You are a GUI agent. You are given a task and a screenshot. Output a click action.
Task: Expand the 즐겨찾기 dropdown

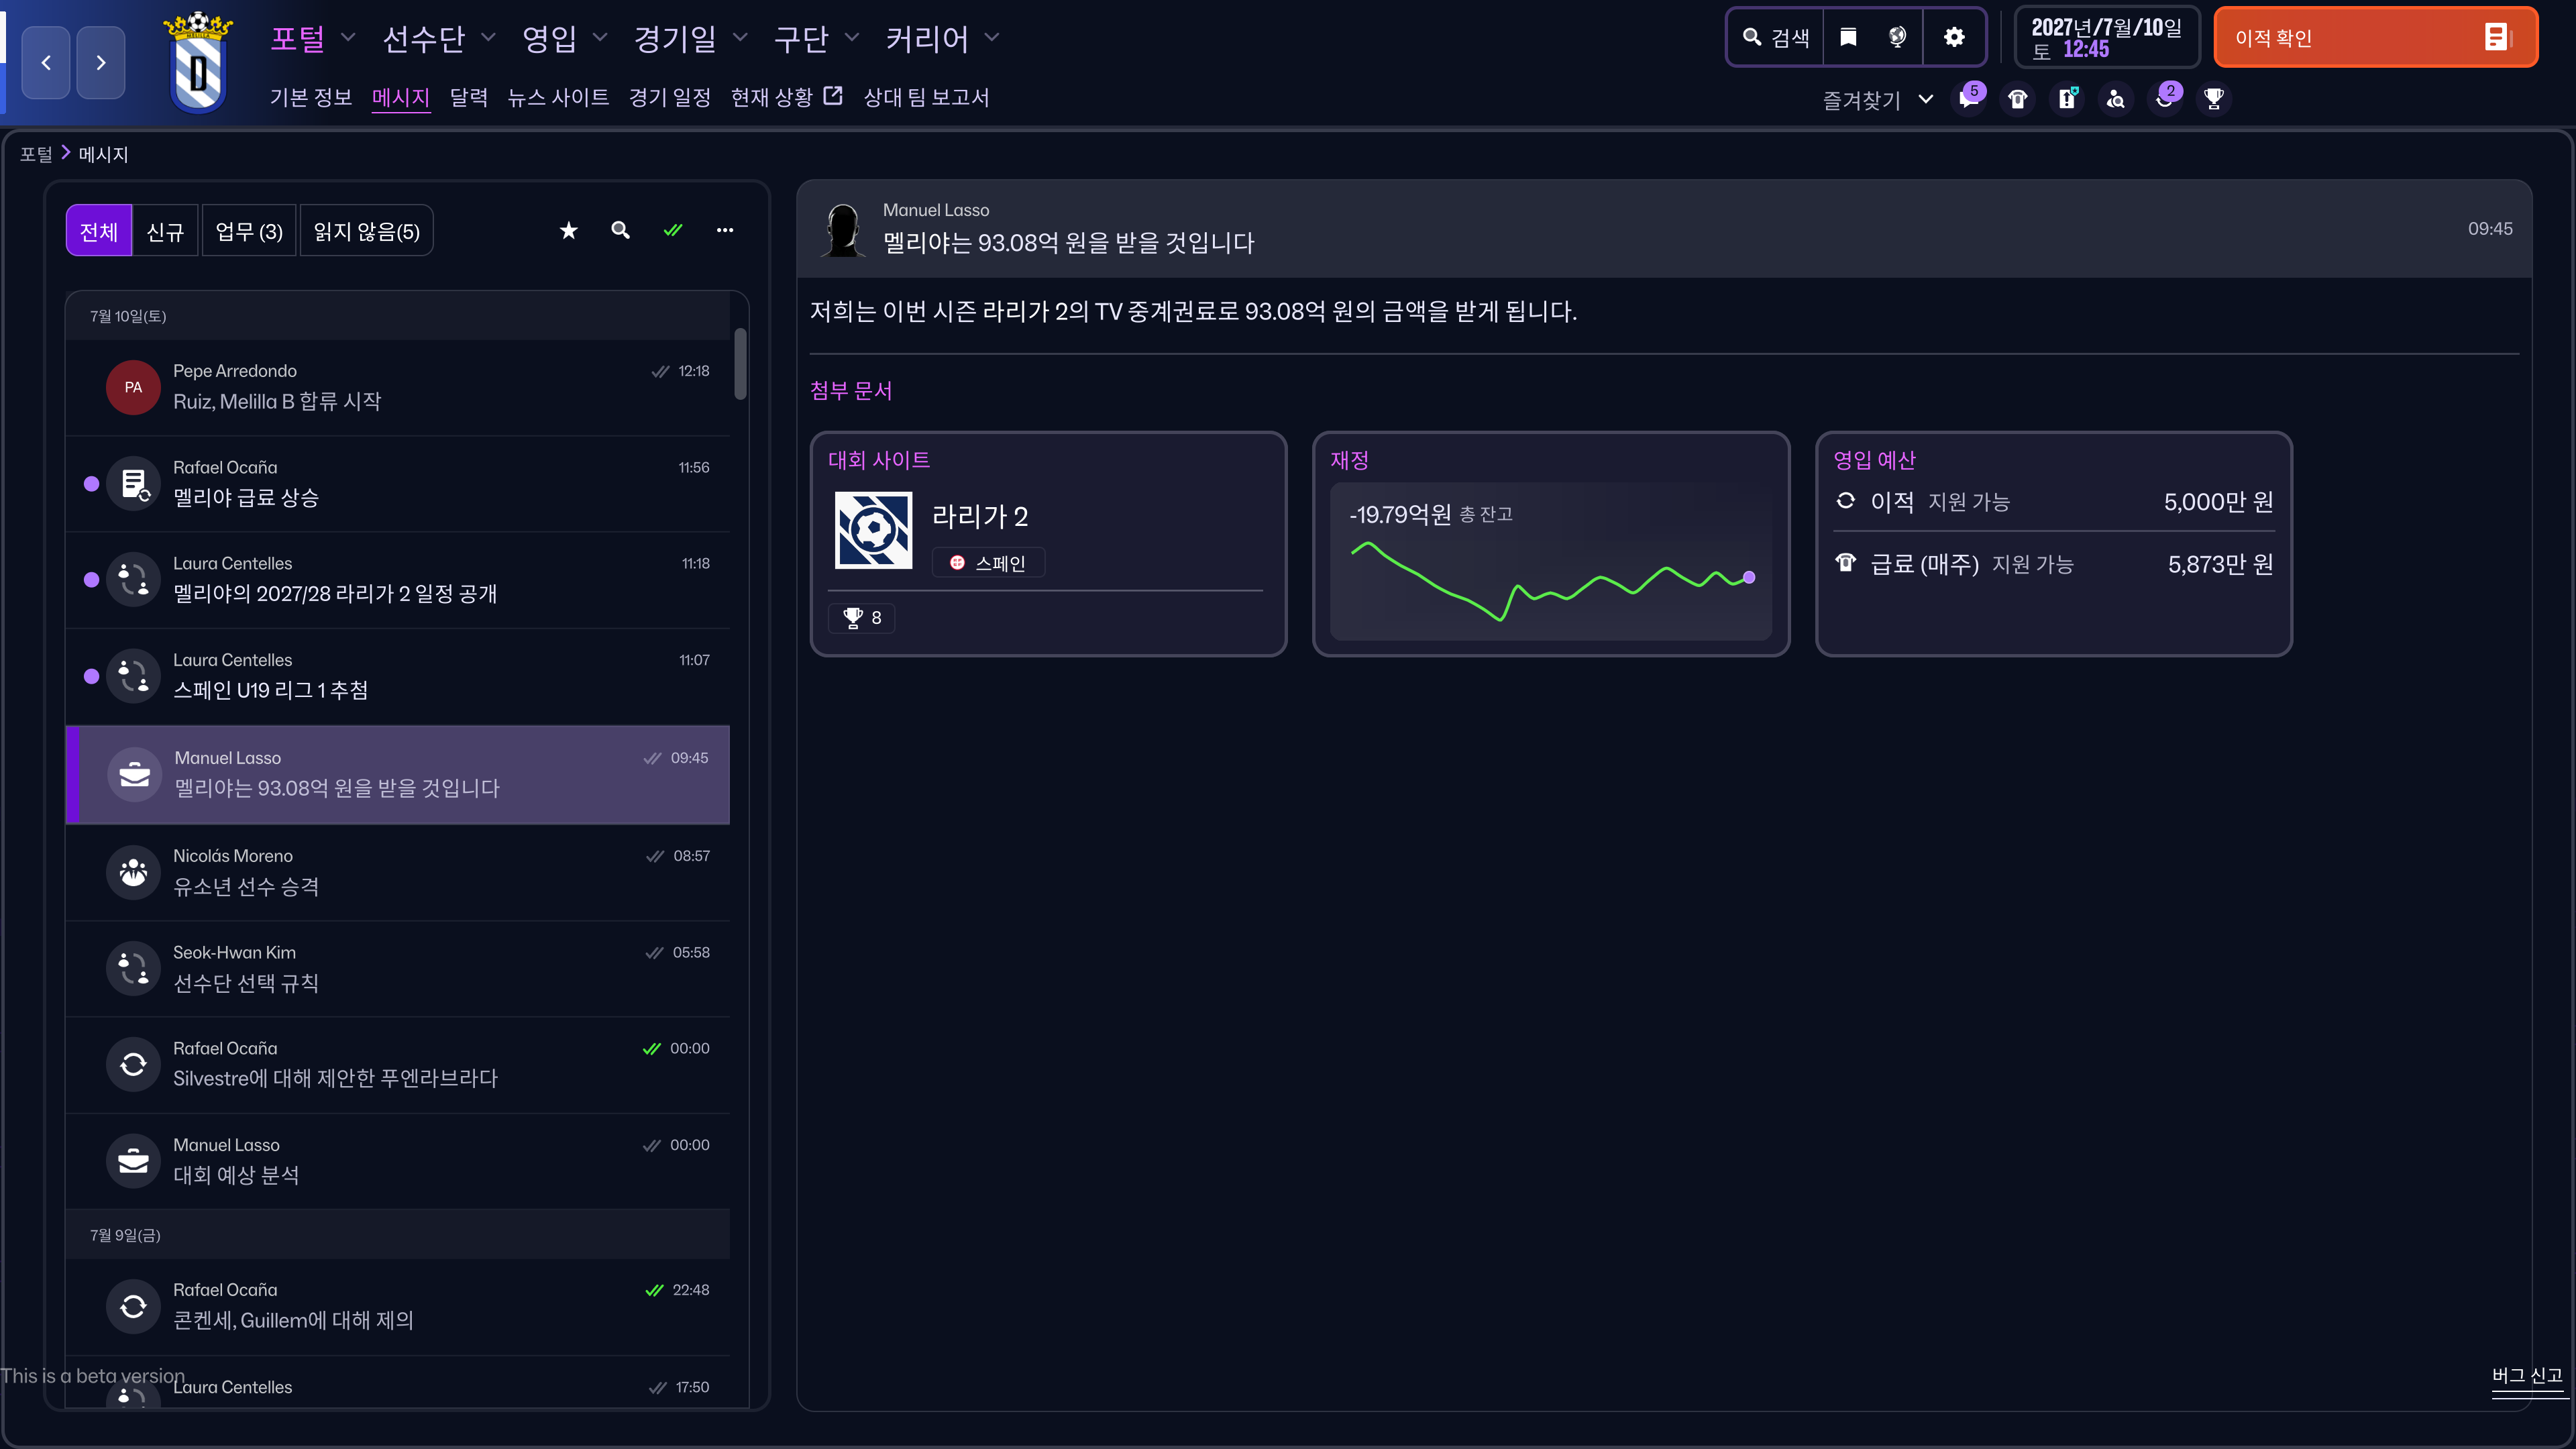[x=1925, y=99]
